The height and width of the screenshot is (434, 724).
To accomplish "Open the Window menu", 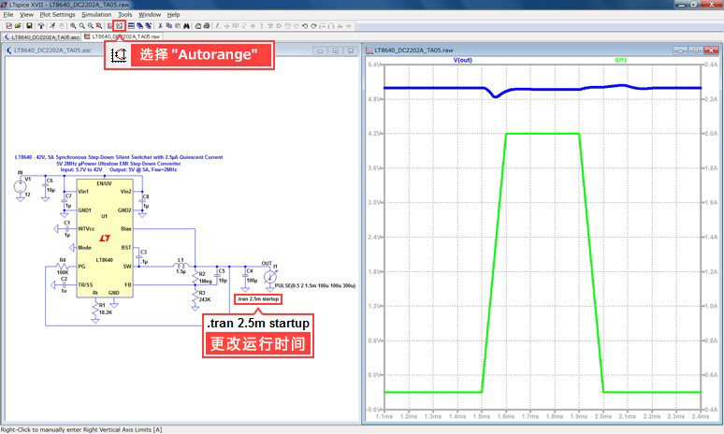I will coord(150,15).
